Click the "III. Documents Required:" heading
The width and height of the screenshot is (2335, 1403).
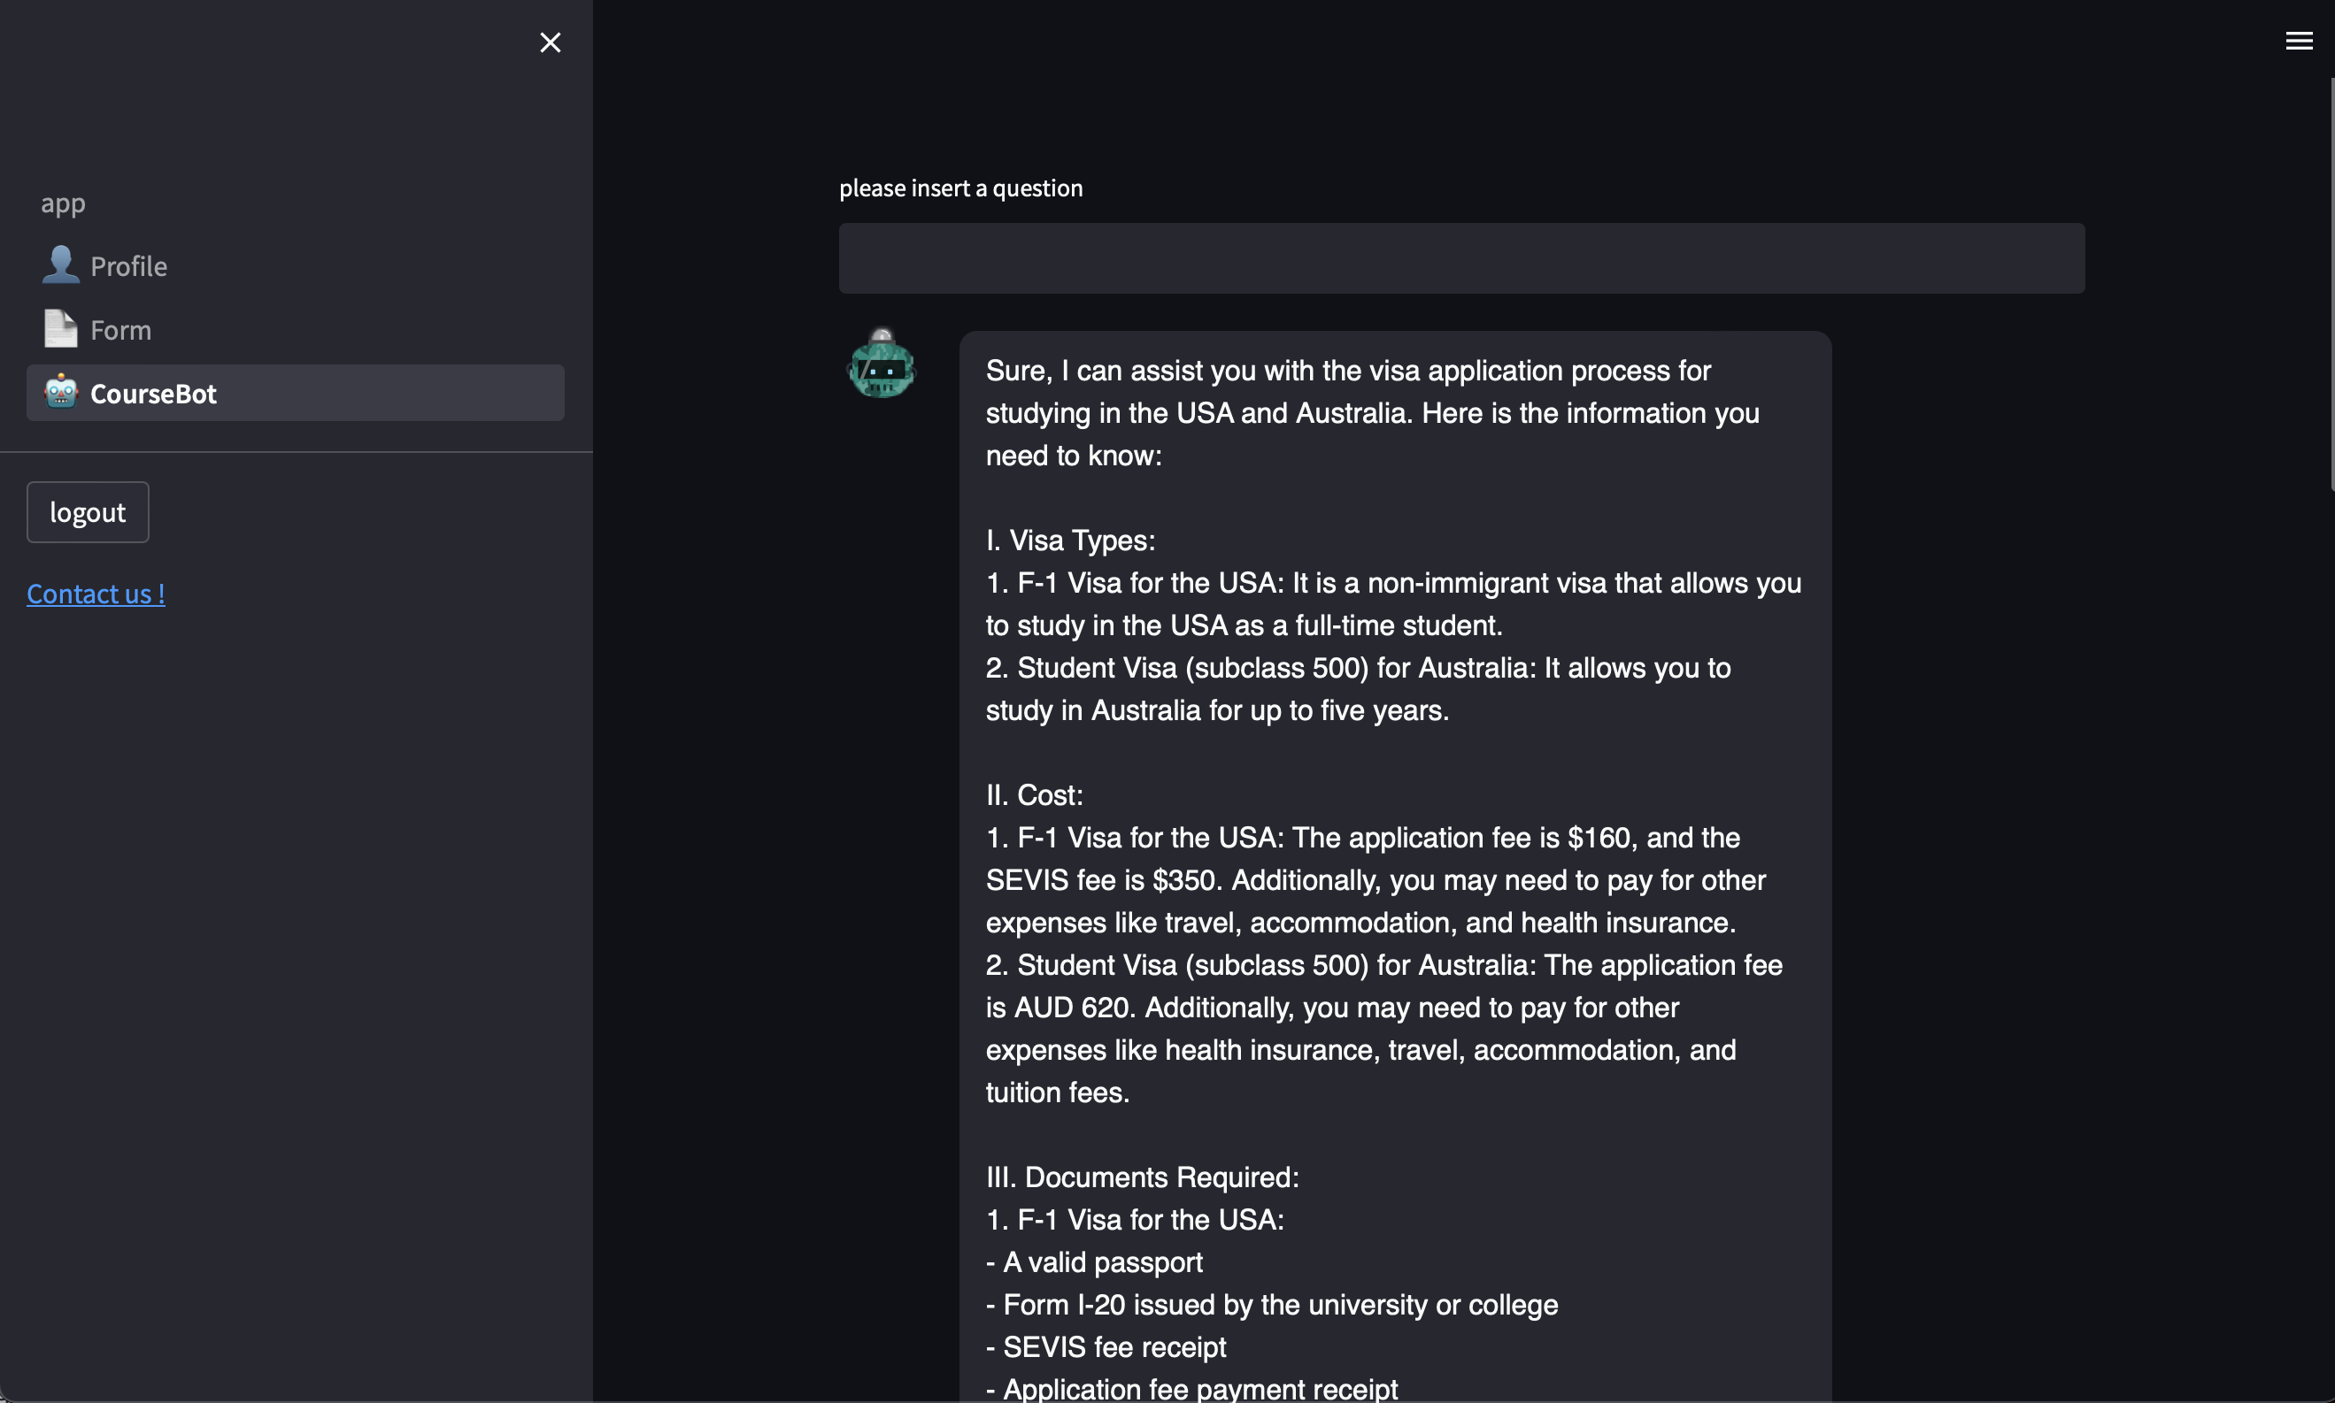pos(1143,1177)
